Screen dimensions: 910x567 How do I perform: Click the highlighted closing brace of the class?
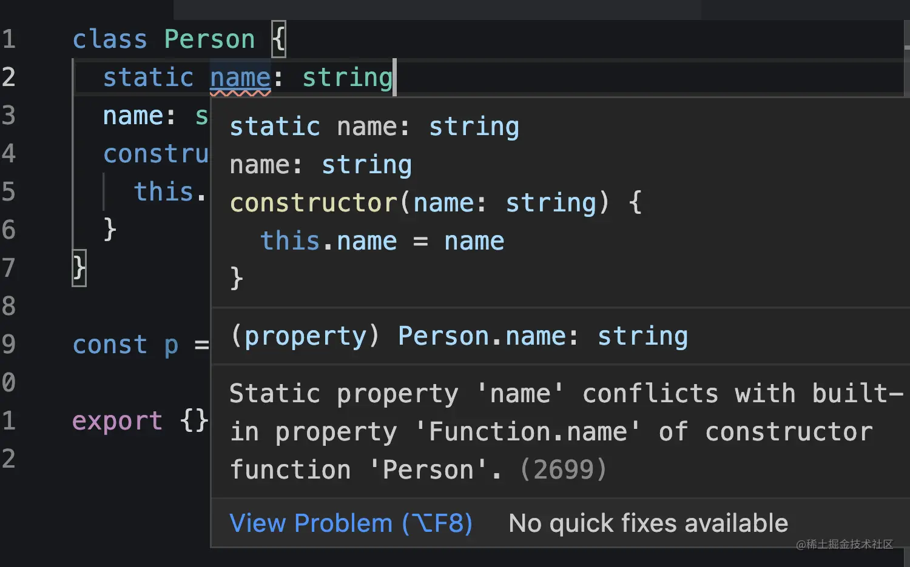[79, 268]
